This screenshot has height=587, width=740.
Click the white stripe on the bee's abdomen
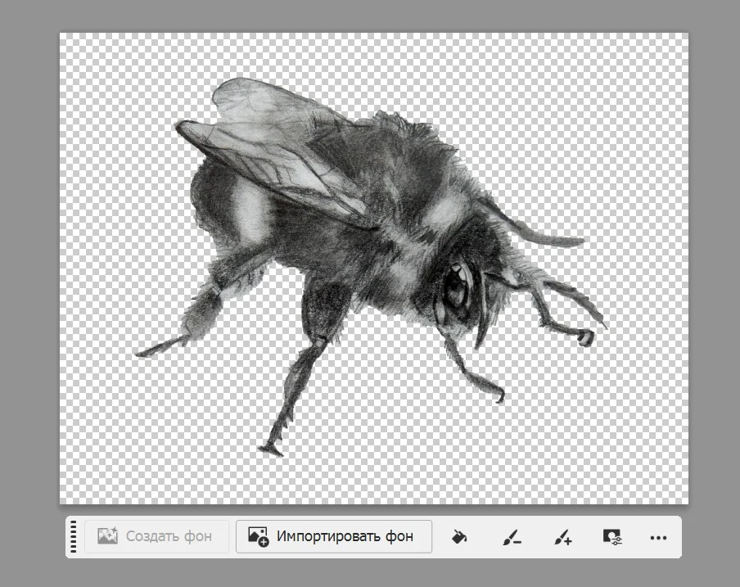(x=249, y=209)
